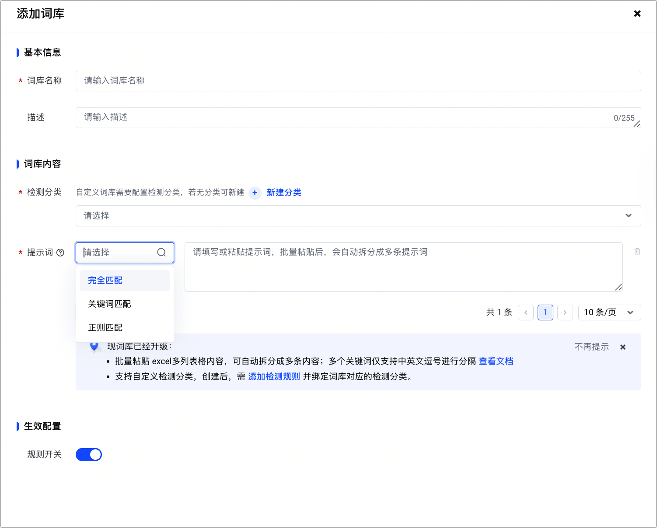Click the plus icon beside 新建分类
Image resolution: width=657 pixels, height=528 pixels.
[x=255, y=193]
